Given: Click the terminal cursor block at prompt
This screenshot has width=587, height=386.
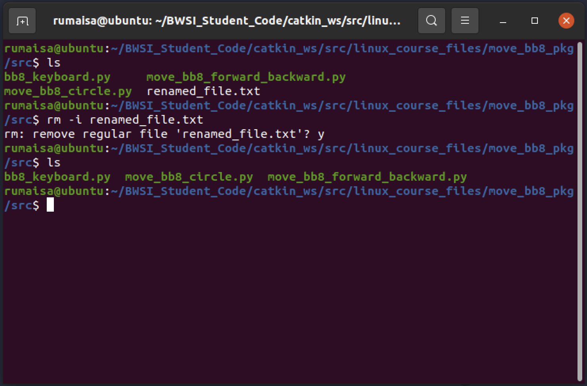Looking at the screenshot, I should click(x=50, y=205).
